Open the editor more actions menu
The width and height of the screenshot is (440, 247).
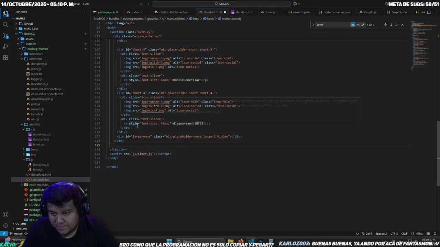[435, 12]
